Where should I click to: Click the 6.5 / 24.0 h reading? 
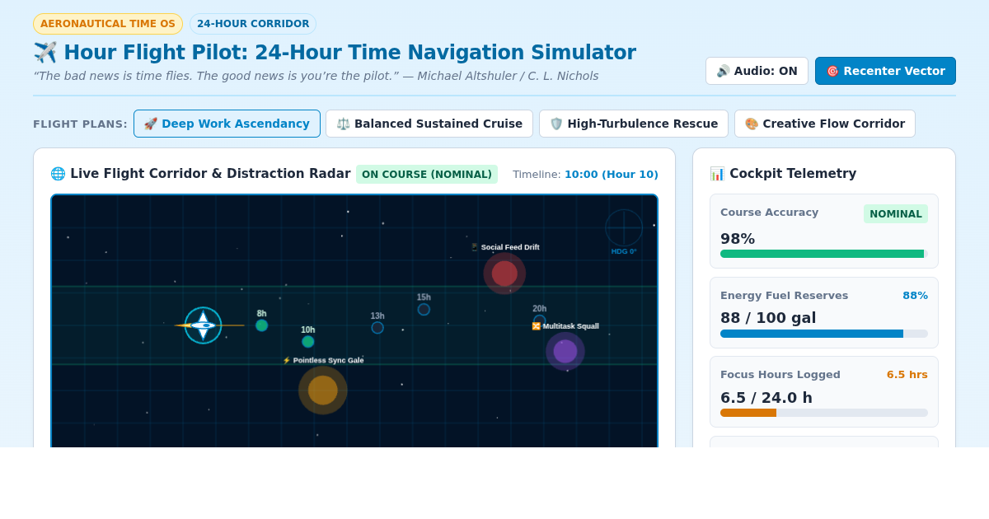point(766,398)
